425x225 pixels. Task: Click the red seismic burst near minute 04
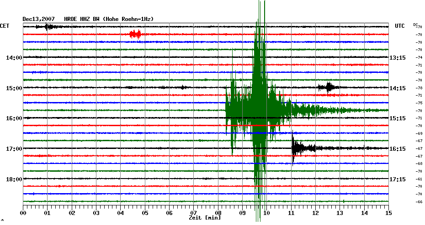click(x=135, y=34)
